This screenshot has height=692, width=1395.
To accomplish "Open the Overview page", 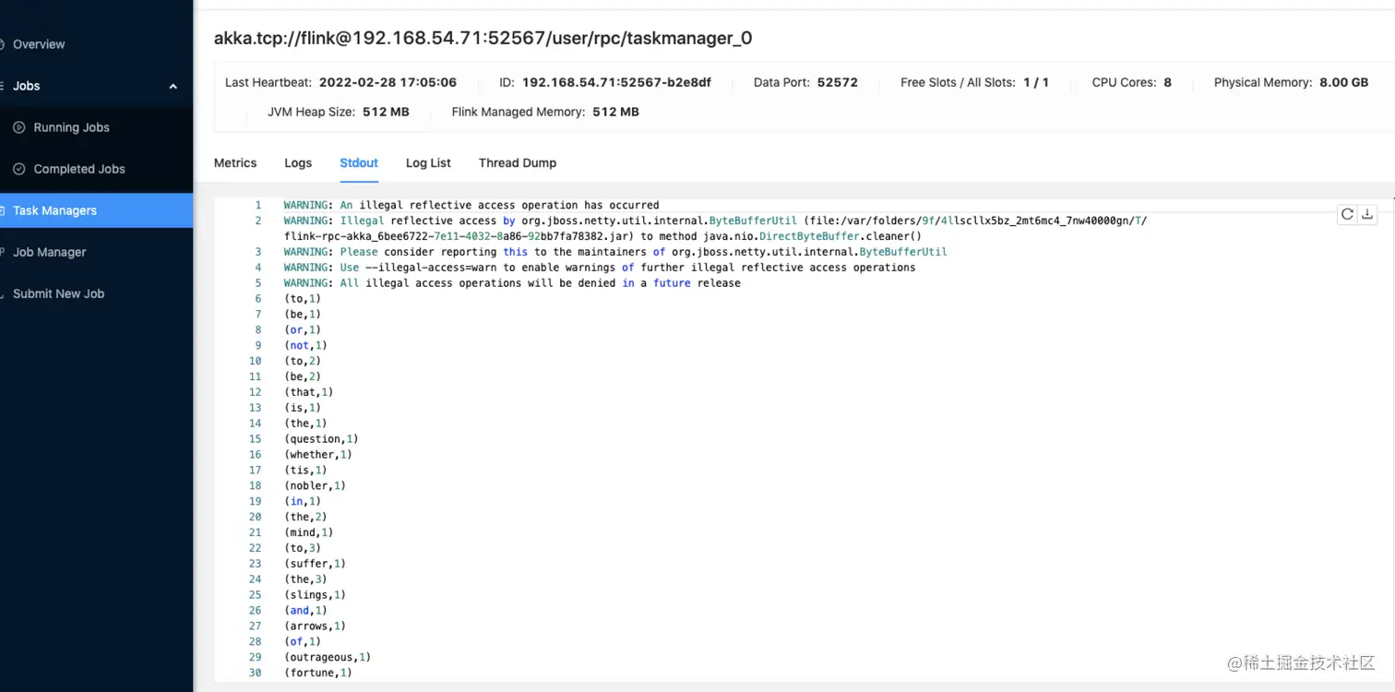I will point(39,44).
